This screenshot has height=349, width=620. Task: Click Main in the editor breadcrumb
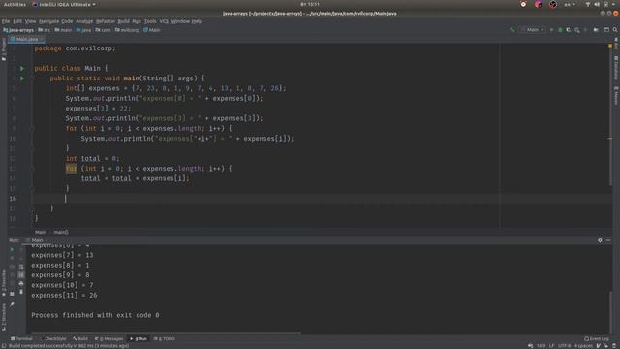pos(41,232)
